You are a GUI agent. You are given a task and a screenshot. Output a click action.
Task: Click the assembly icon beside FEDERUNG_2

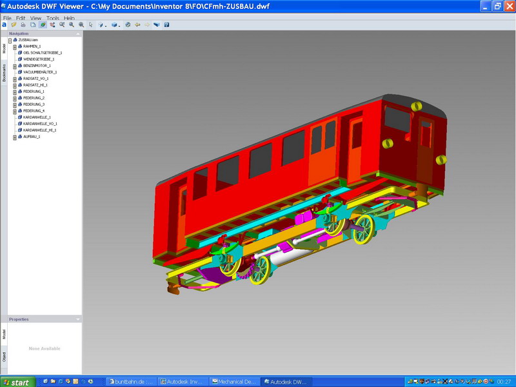[x=20, y=98]
